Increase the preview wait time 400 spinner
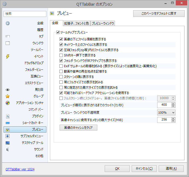189x177 pixels. click(173, 103)
